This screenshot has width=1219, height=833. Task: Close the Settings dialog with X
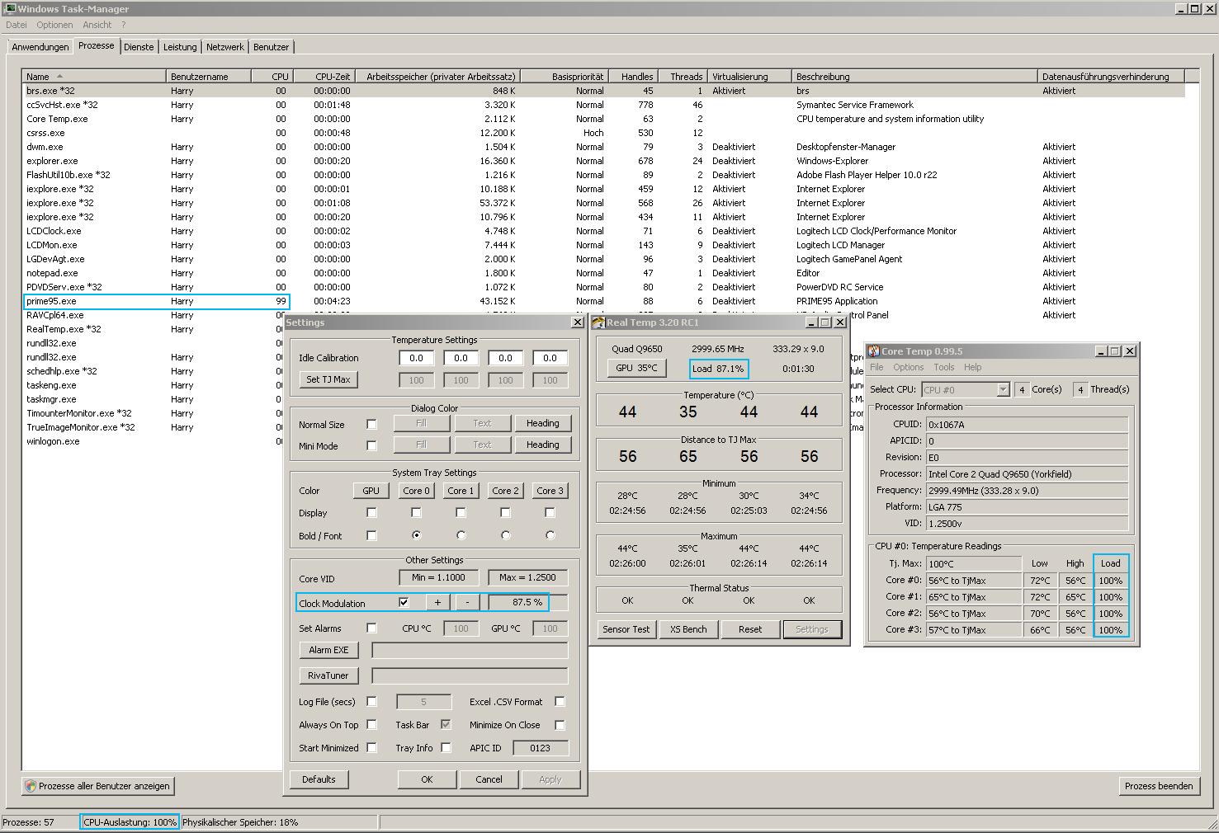578,322
